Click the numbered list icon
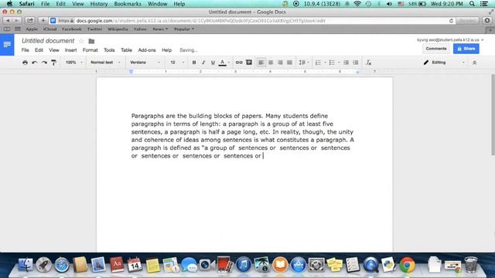 (318, 63)
